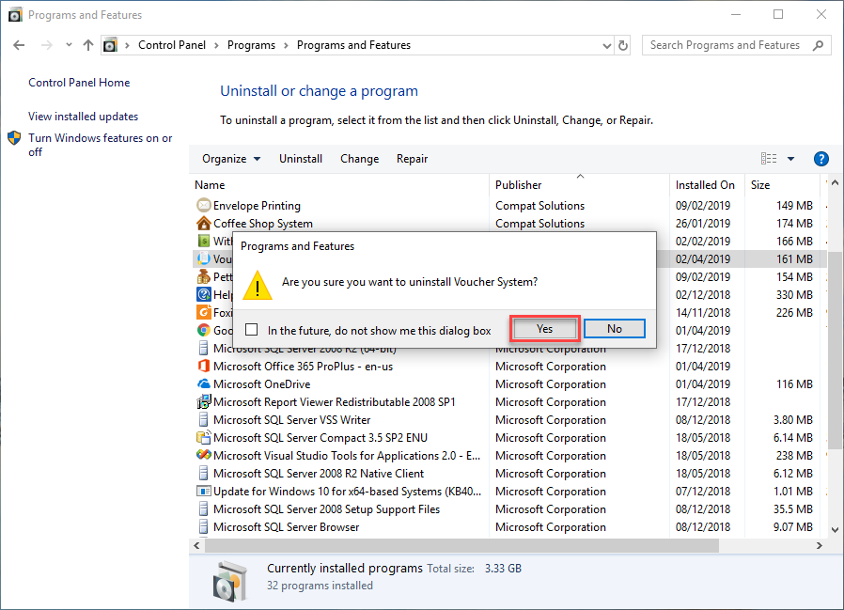This screenshot has height=610, width=844.
Task: Confirm uninstall by clicking Yes
Action: [544, 329]
